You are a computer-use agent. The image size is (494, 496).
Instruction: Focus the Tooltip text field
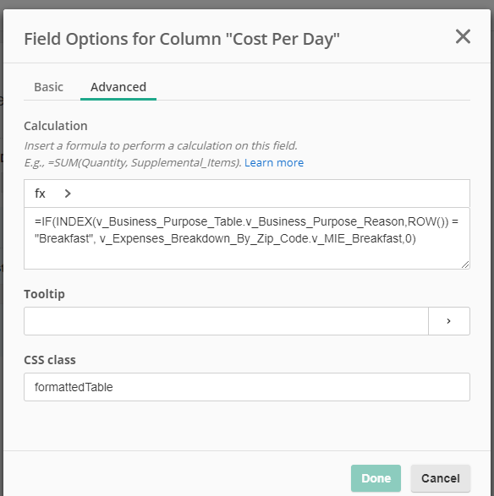pyautogui.click(x=226, y=321)
